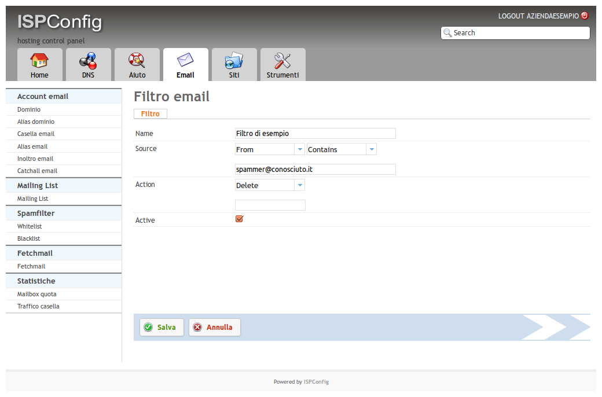The width and height of the screenshot is (602, 397).
Task: Open the Delete action dropdown
Action: pos(270,185)
